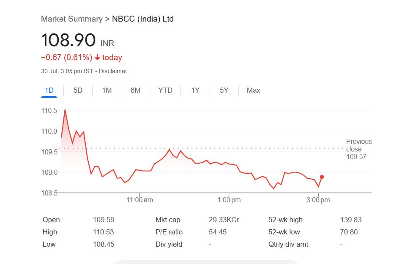Click the 1:00 pm axis label
This screenshot has height=264, width=399.
click(230, 200)
